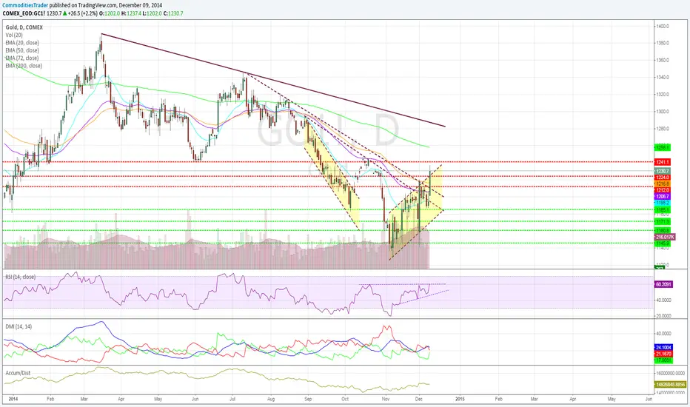This screenshot has height=407, width=690.
Task: Click the orange 1216.8 EMA price label
Action: click(x=663, y=184)
